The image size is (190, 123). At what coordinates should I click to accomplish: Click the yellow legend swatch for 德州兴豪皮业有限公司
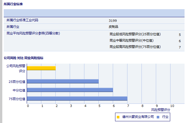tap(118, 117)
